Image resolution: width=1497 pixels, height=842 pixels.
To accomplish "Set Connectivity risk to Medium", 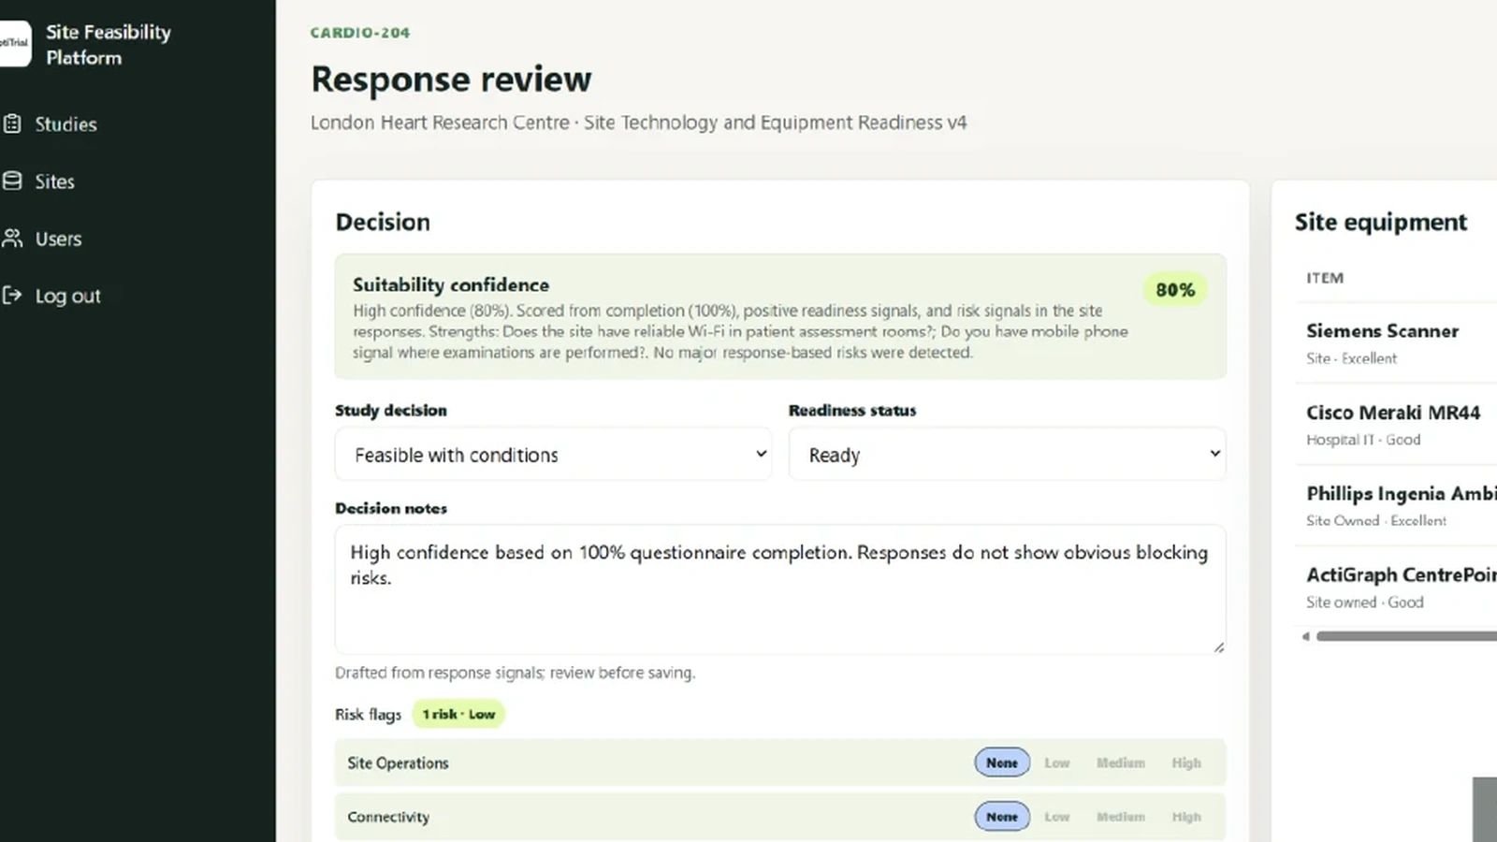I will click(1120, 817).
